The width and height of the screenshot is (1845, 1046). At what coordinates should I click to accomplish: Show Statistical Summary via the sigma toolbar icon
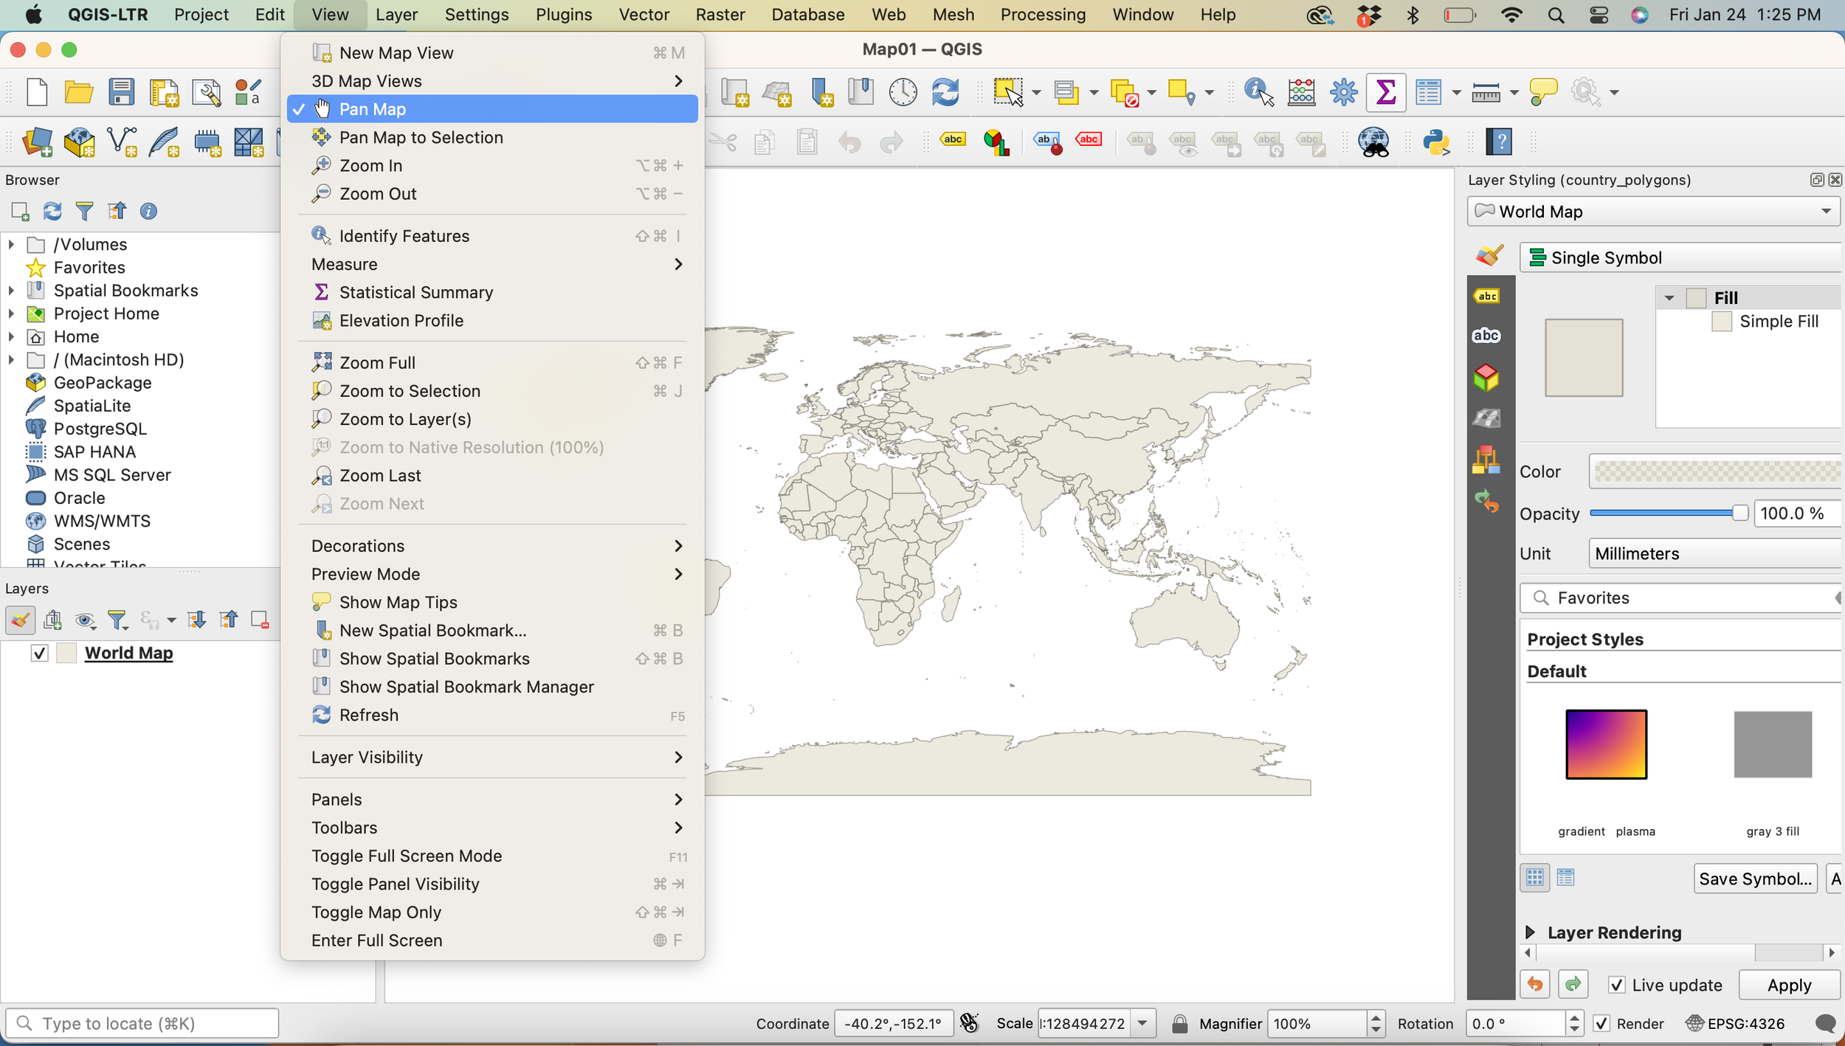pyautogui.click(x=1384, y=91)
